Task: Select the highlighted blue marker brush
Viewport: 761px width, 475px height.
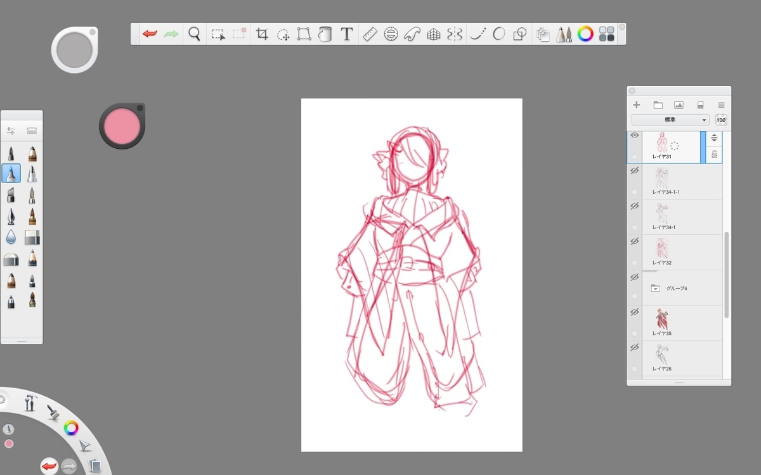Action: coord(11,173)
